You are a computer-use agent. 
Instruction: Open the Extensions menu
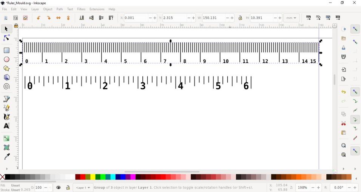97,9
